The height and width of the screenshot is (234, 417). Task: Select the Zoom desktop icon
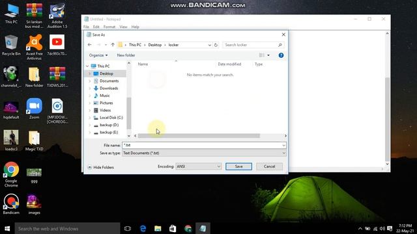click(34, 109)
